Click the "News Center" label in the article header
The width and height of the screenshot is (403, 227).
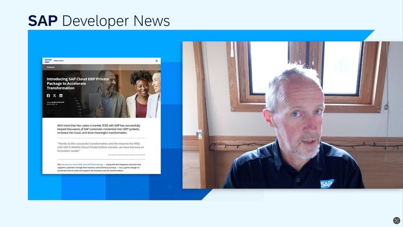pyautogui.click(x=58, y=61)
